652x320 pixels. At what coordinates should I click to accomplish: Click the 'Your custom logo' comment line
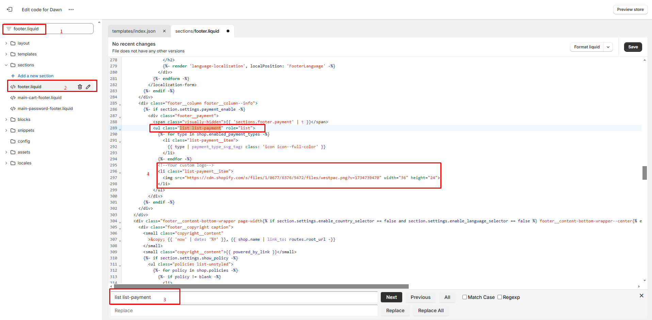186,165
